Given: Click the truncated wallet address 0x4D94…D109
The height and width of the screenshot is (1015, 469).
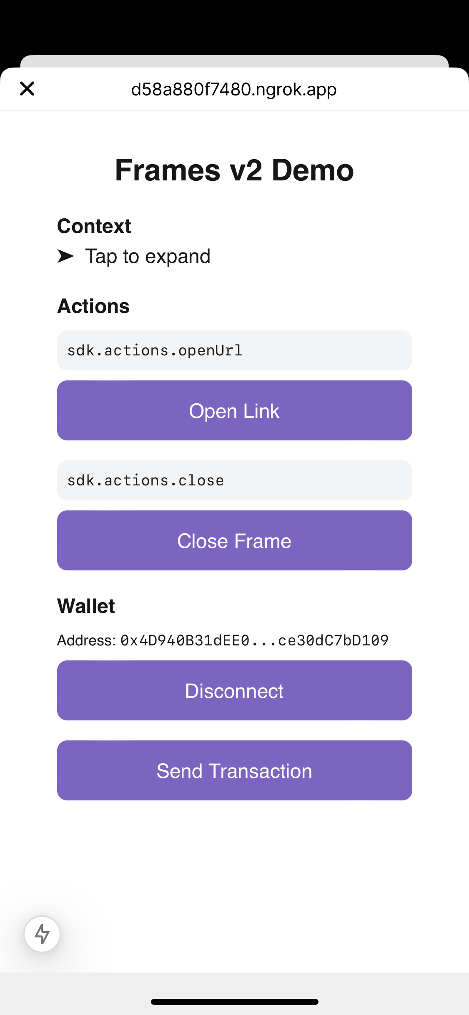Looking at the screenshot, I should 254,640.
